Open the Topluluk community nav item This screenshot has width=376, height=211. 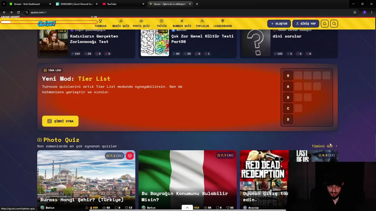[x=202, y=23]
